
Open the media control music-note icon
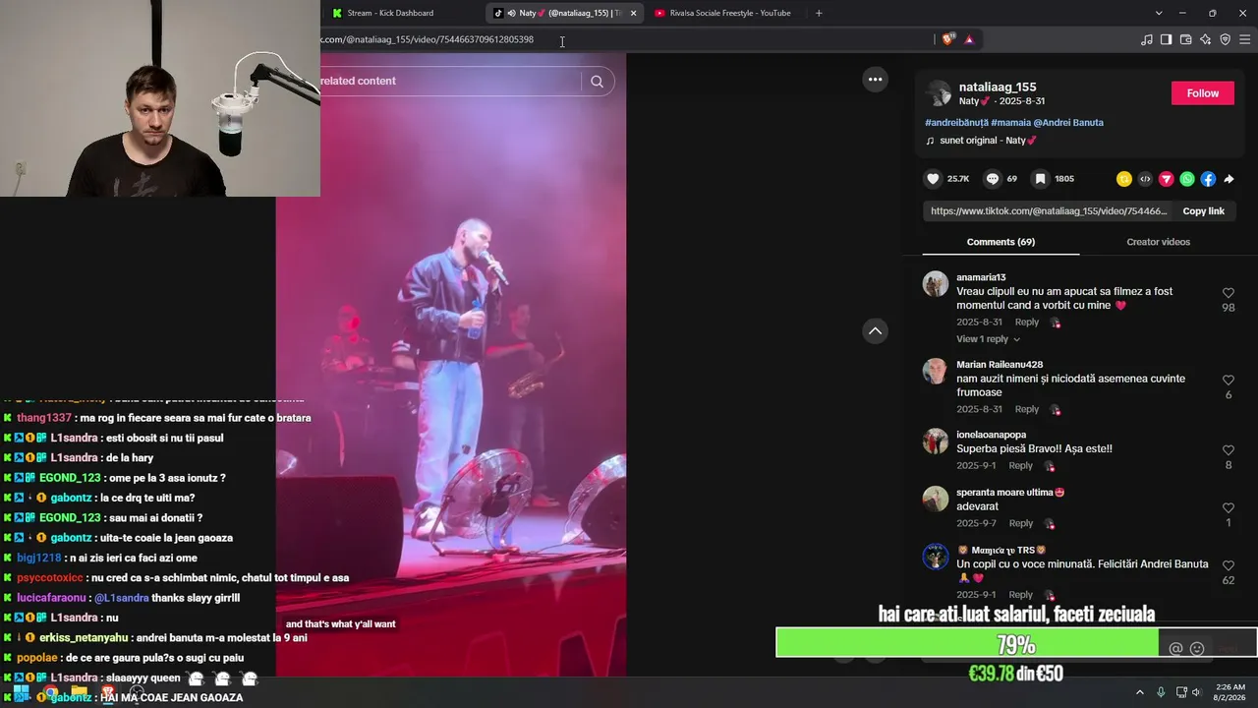tap(1147, 39)
